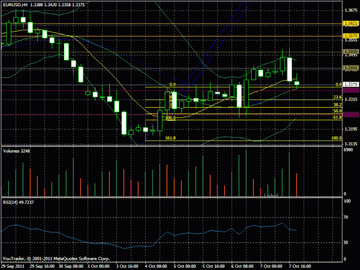Click the current price tag 1.3375

pos(351,85)
